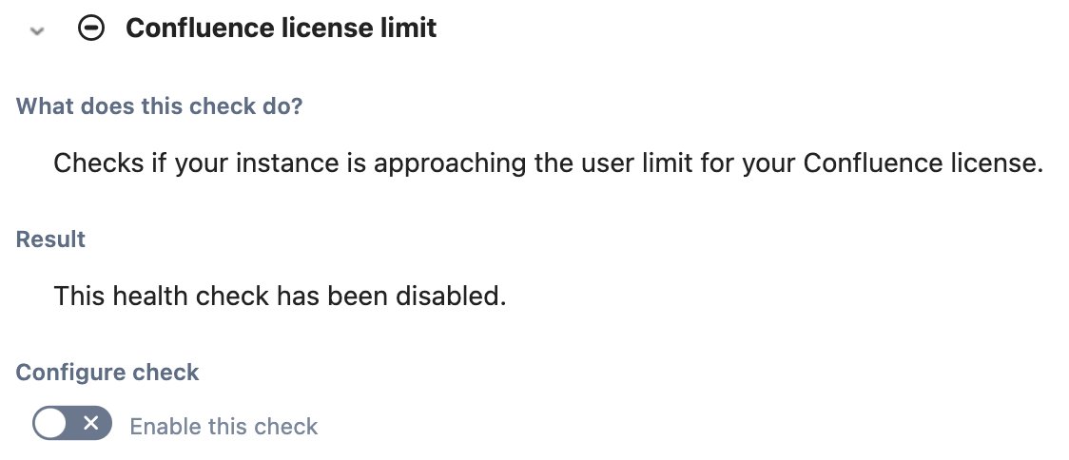Click the word Checks starting the description

point(99,163)
